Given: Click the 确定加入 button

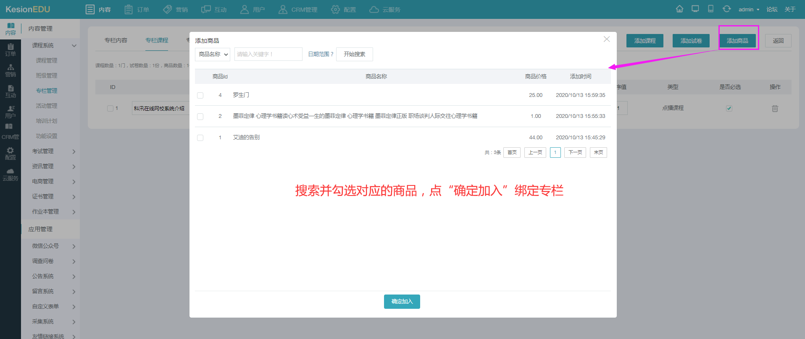Looking at the screenshot, I should pos(402,302).
